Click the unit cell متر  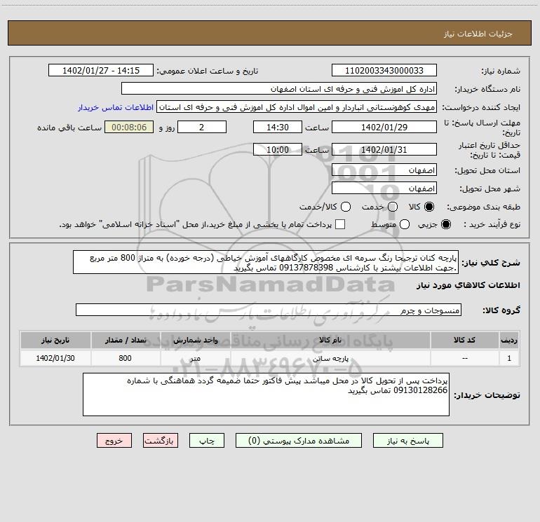coord(195,358)
